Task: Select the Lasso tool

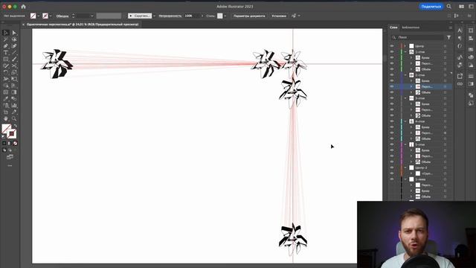Action: click(14, 39)
